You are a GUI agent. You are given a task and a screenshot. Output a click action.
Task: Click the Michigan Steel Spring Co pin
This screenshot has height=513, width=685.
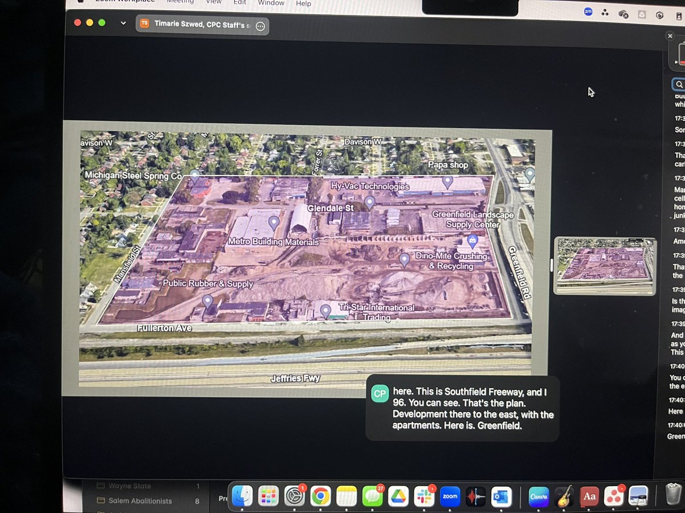pos(195,176)
